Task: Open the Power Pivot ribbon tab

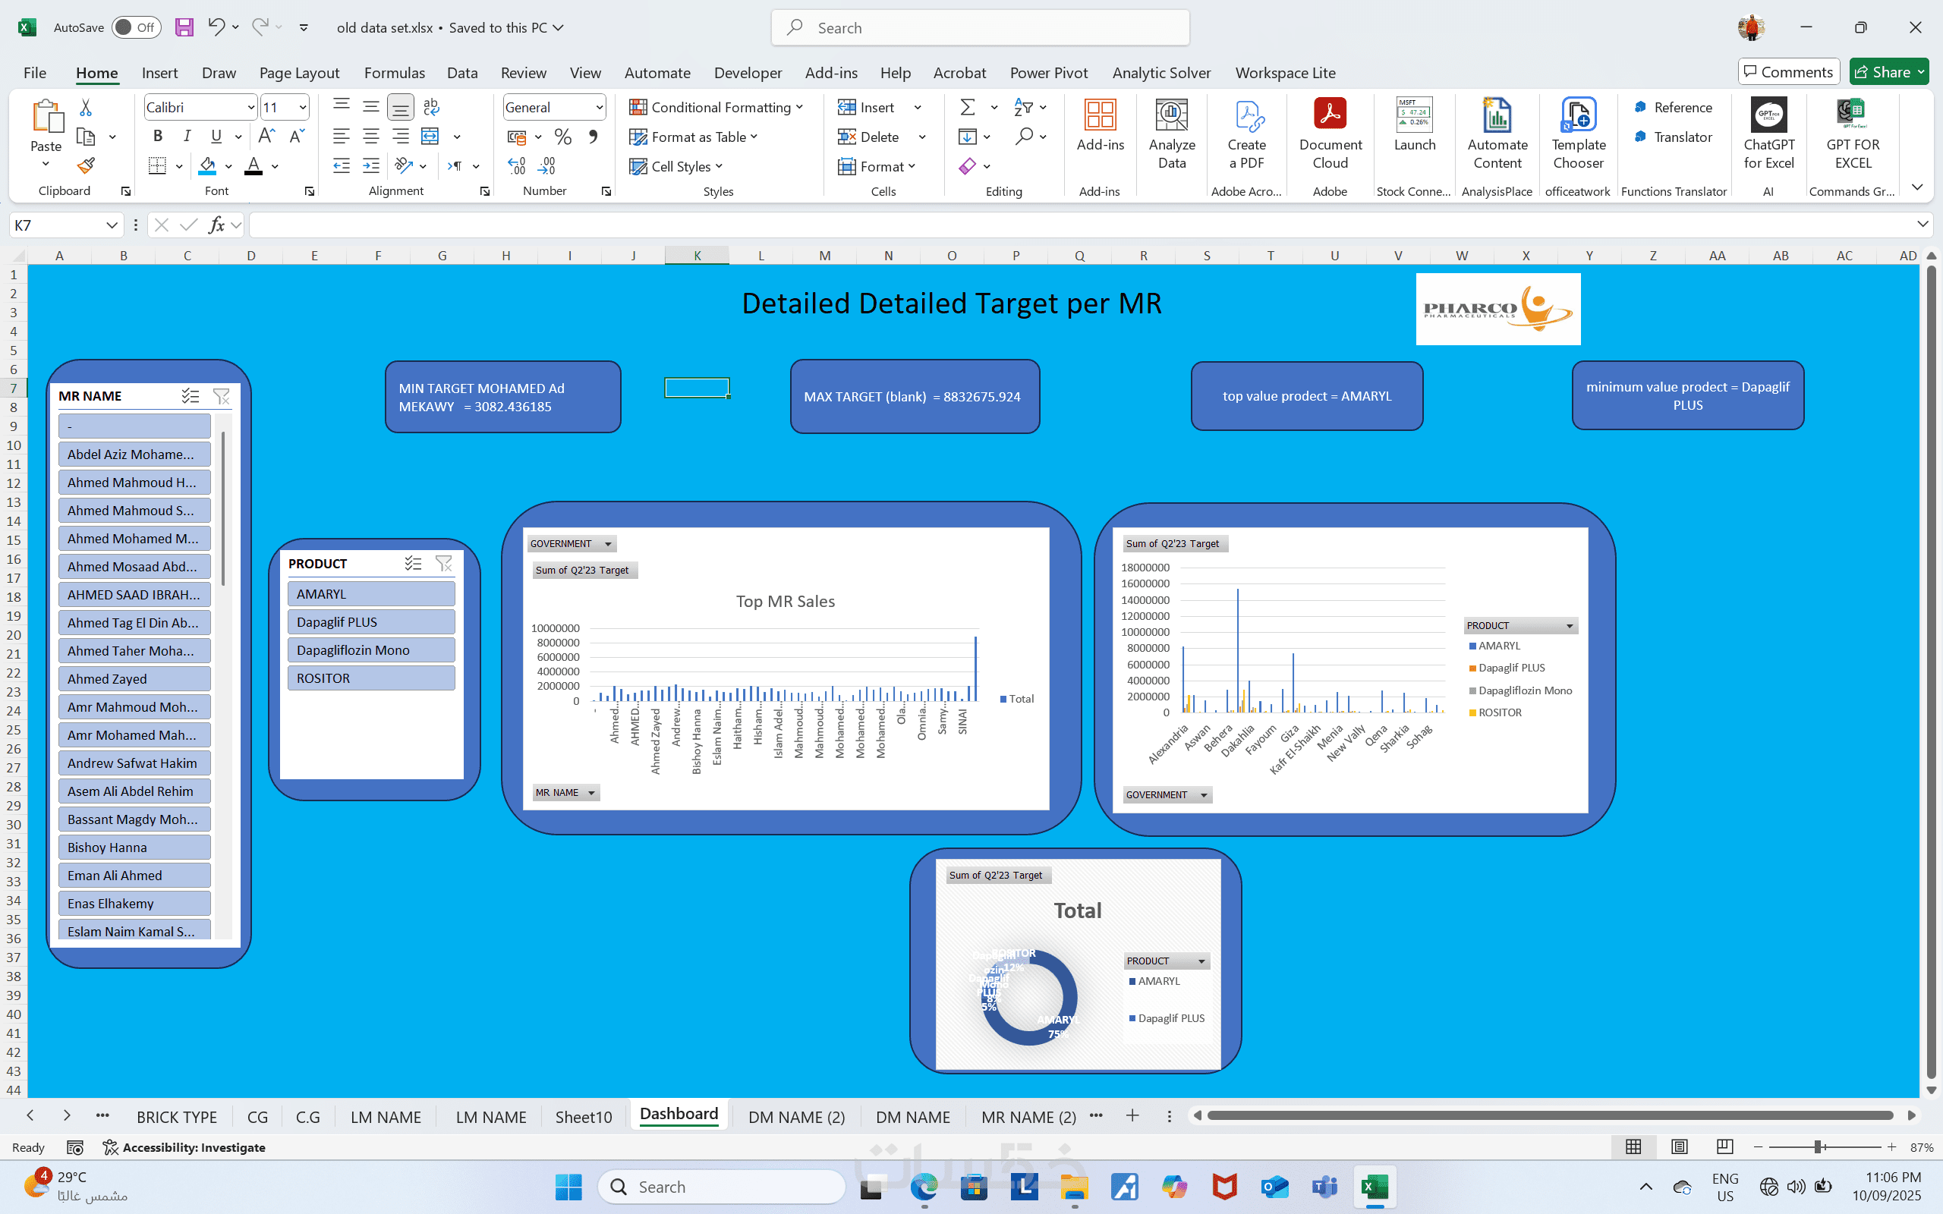Action: [x=1047, y=72]
